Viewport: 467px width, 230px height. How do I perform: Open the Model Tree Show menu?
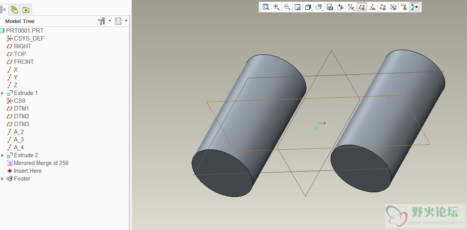[x=121, y=21]
